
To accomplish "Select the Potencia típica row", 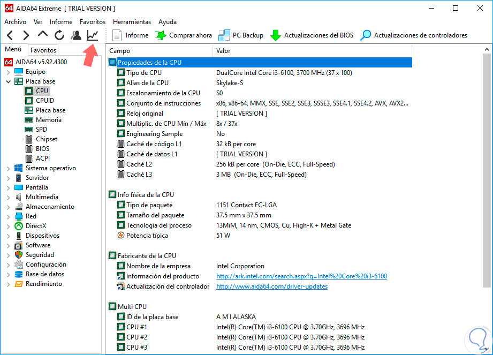I will tap(260, 236).
